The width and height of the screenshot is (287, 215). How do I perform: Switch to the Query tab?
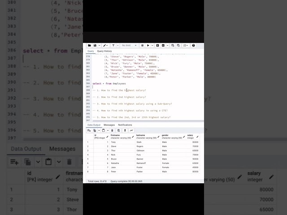pos(91,51)
